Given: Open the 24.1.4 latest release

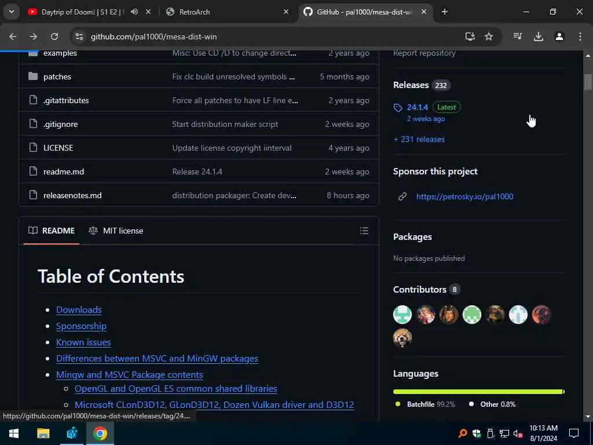Looking at the screenshot, I should (x=418, y=107).
